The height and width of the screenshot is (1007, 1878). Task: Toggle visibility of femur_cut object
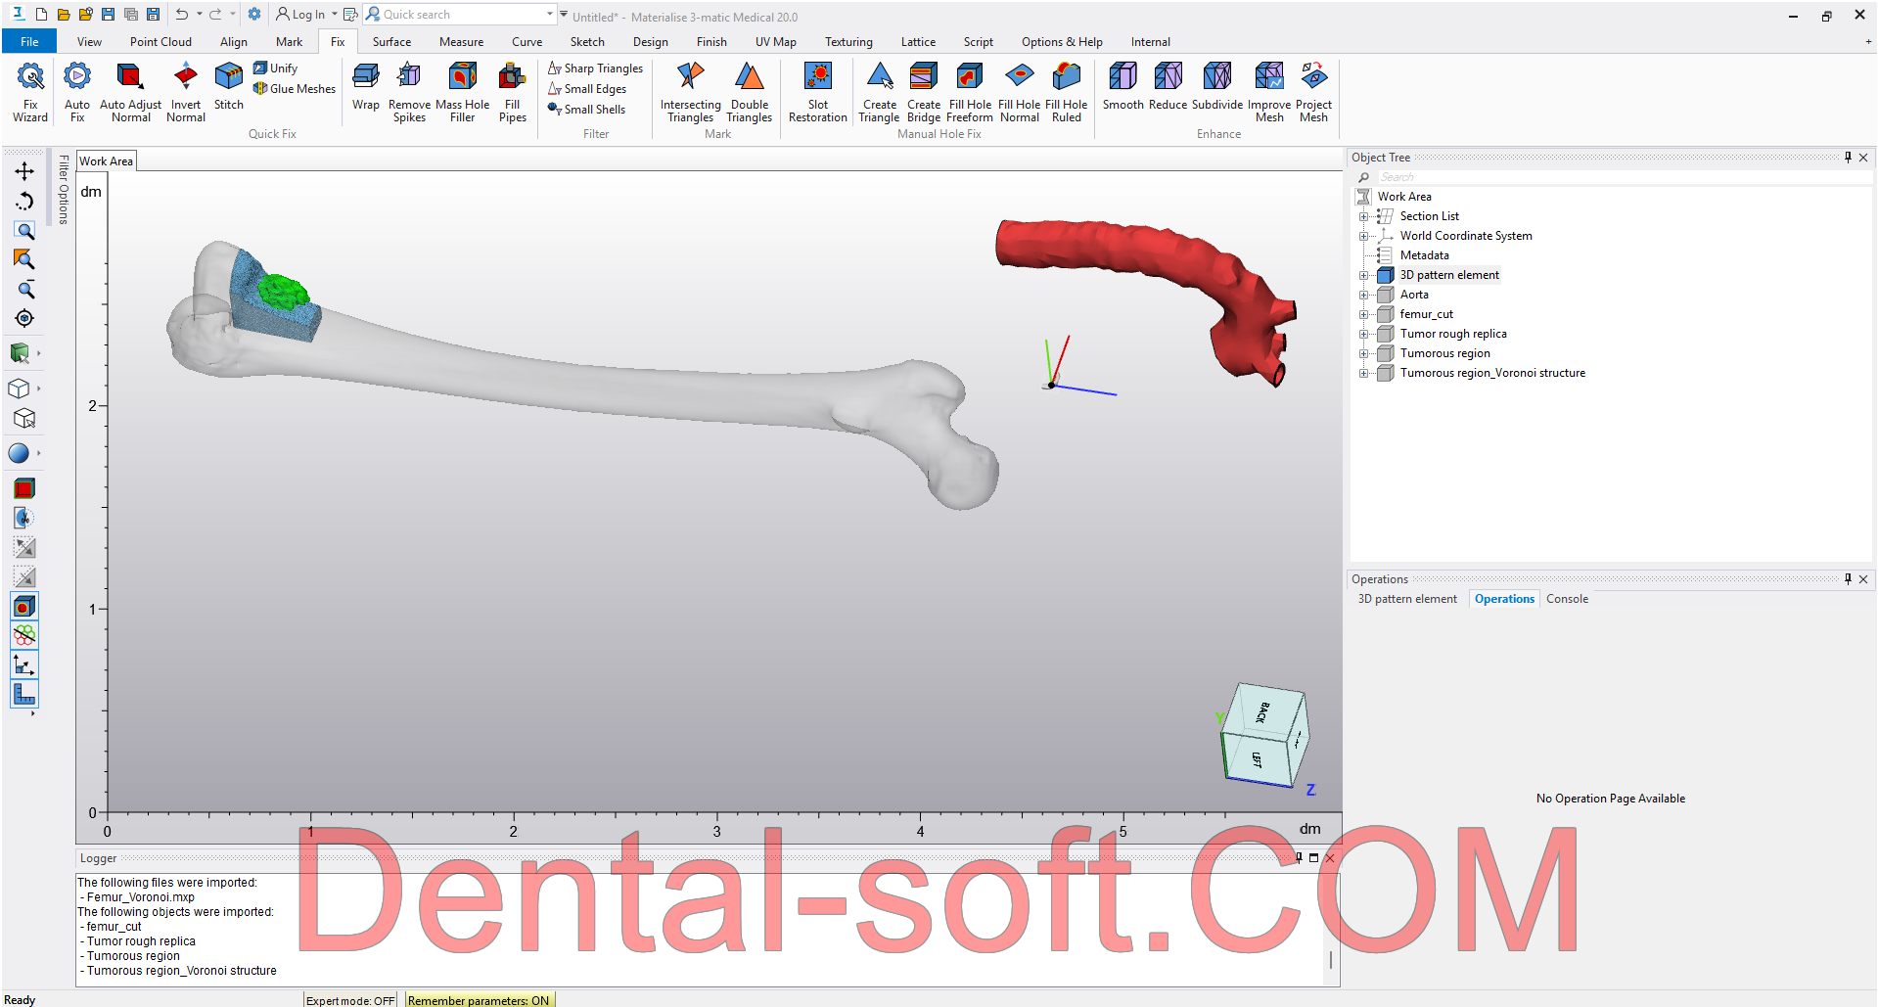(x=1385, y=314)
